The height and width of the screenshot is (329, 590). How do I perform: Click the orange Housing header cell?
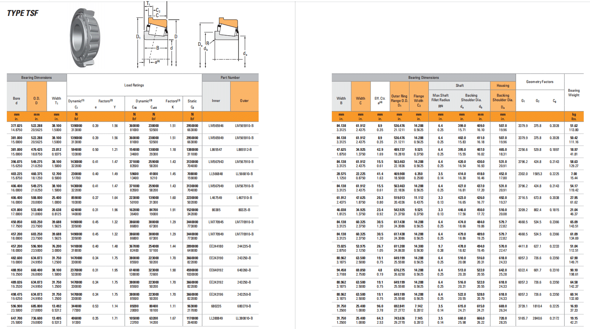(503, 86)
